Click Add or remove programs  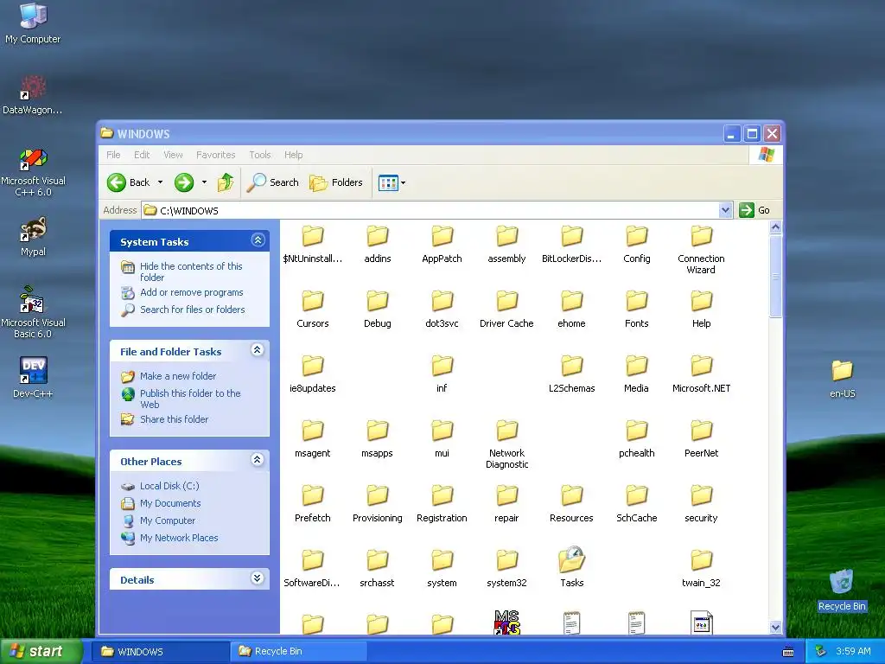[191, 292]
